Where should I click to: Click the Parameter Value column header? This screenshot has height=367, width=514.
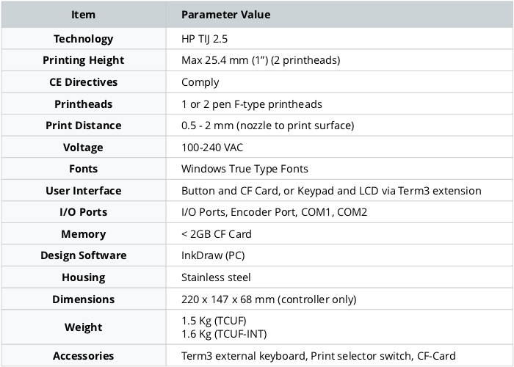tap(226, 15)
